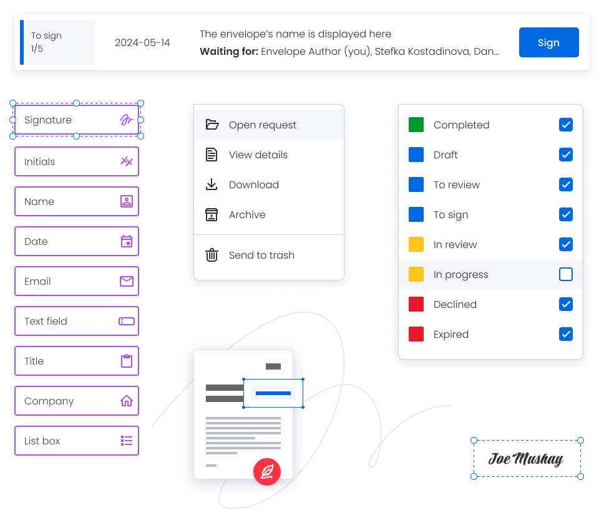Select Send to trash menu entry
The height and width of the screenshot is (531, 604).
coord(269,255)
